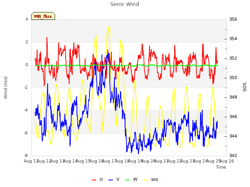Click the -2 left axis tick value

[x=26, y=87]
